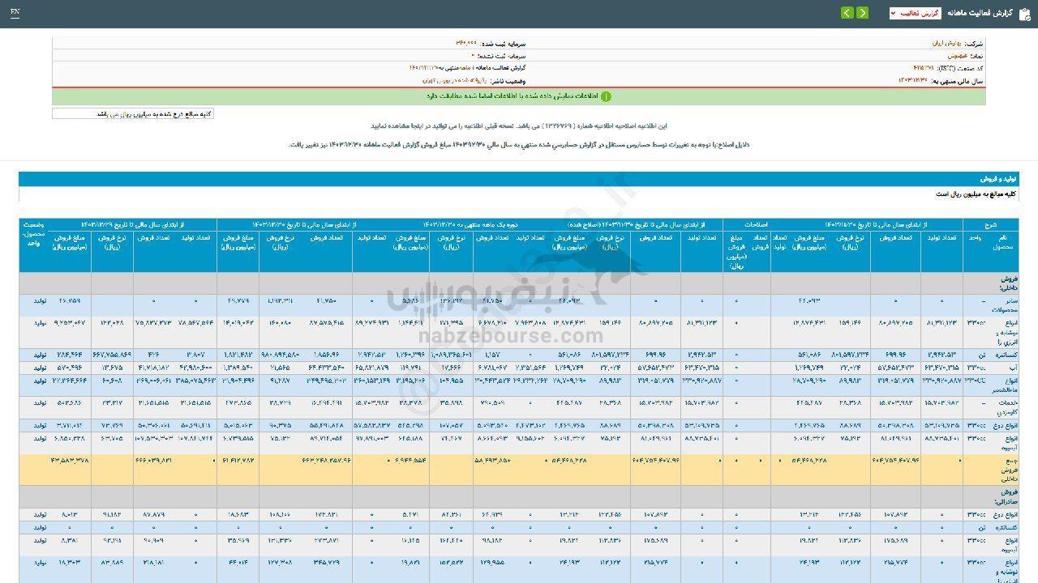
Task: Switch language with the EN link
Action: click(15, 13)
